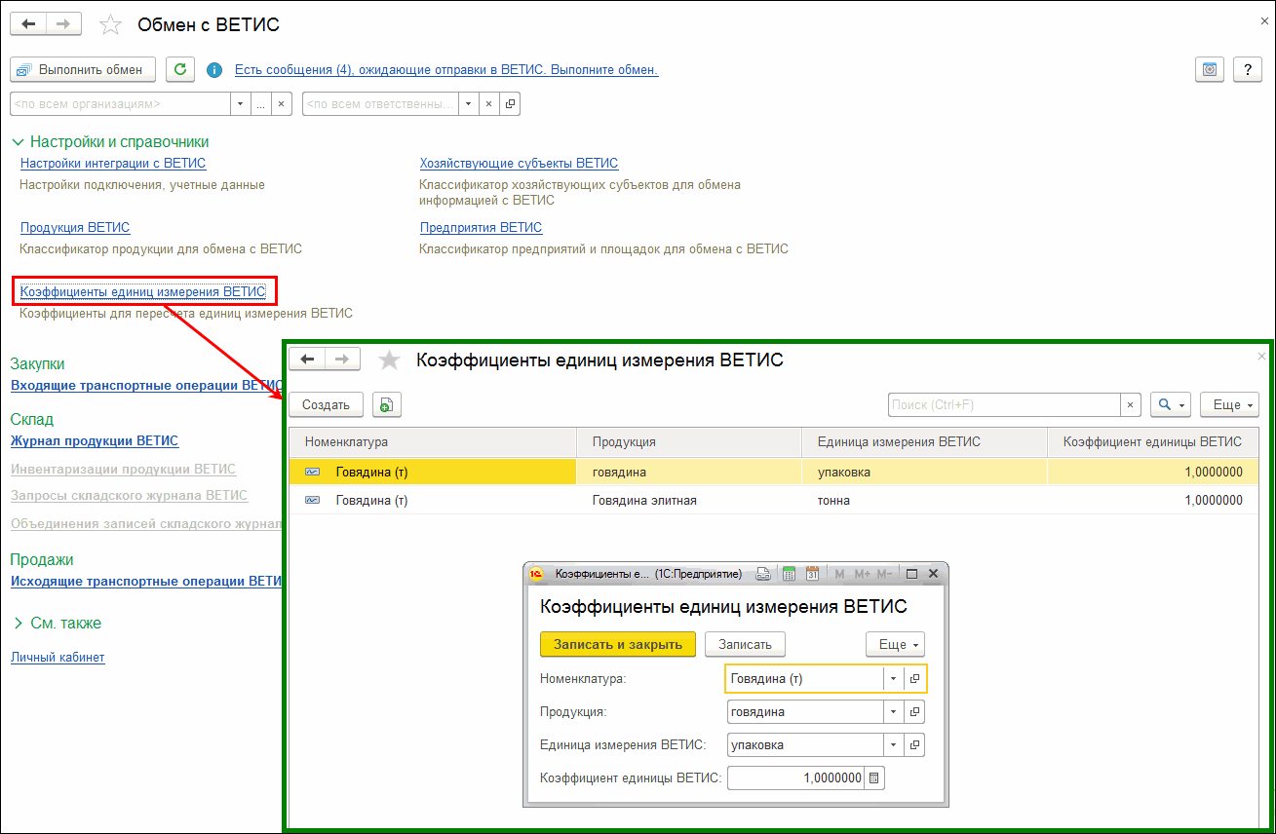Open Номенклатура field dropdown arrow

(894, 679)
